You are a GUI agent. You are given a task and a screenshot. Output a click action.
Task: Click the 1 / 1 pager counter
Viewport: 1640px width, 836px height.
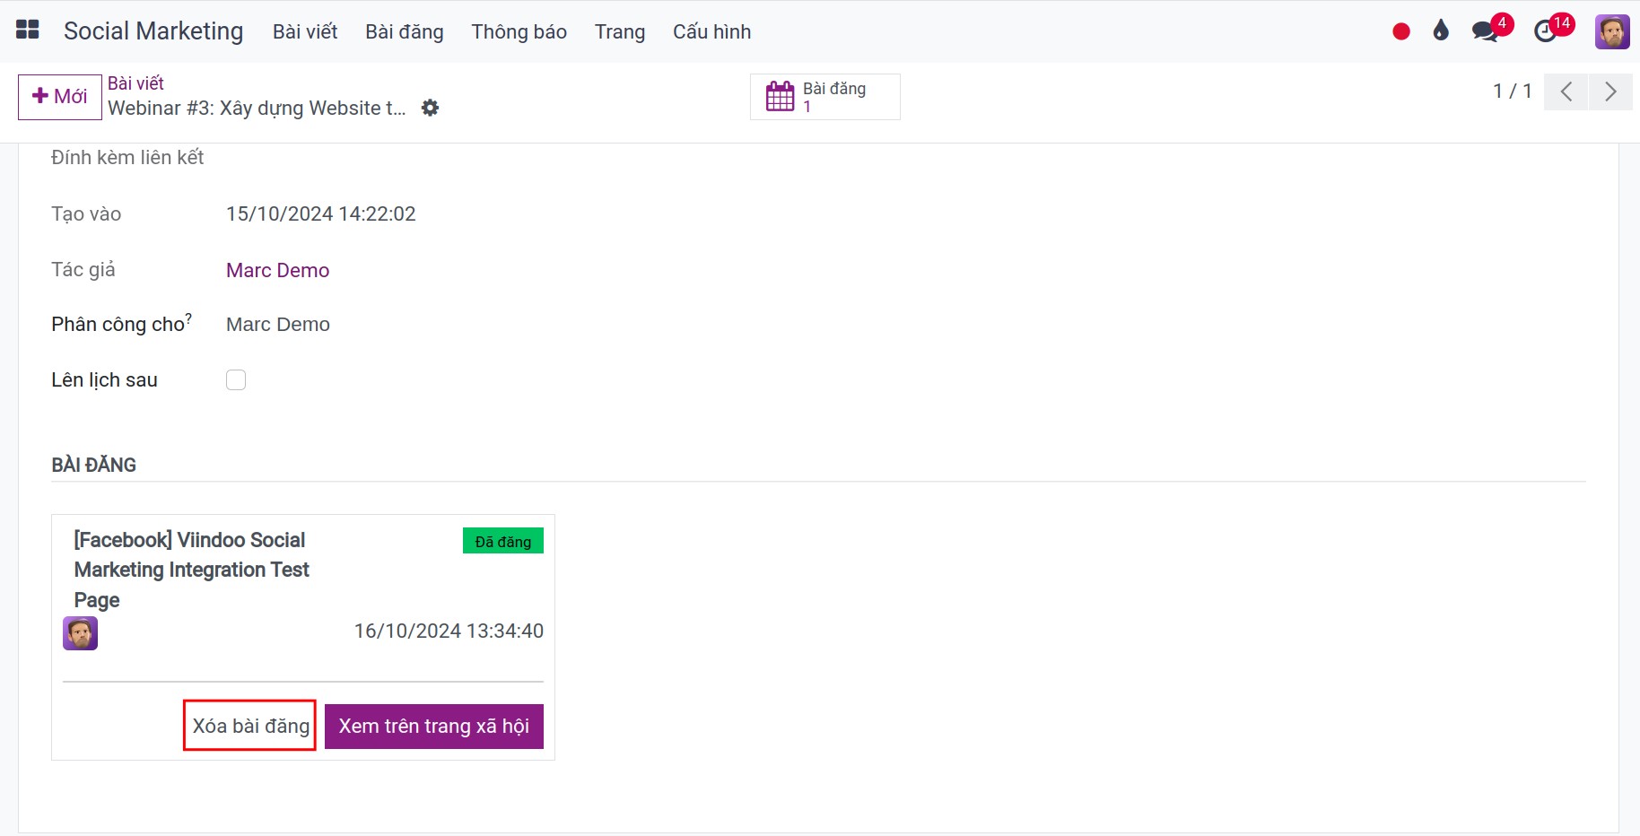click(x=1512, y=91)
